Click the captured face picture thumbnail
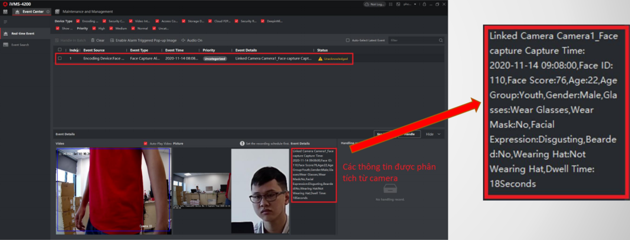The height and width of the screenshot is (240, 630). click(260, 191)
